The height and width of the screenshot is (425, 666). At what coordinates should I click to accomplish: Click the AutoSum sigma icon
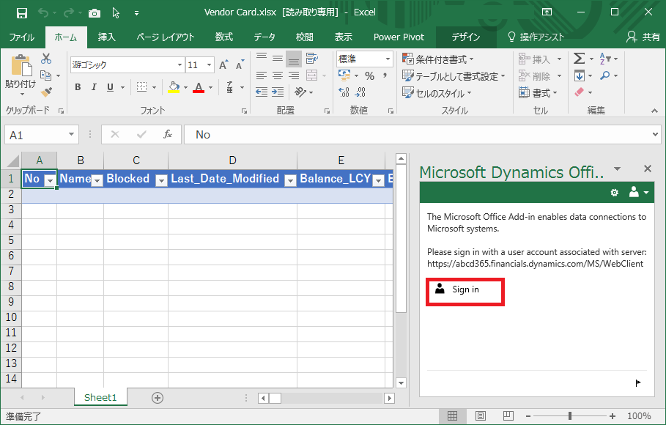579,59
